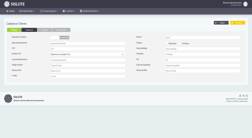Cancel with the Cancelar button

238,23
